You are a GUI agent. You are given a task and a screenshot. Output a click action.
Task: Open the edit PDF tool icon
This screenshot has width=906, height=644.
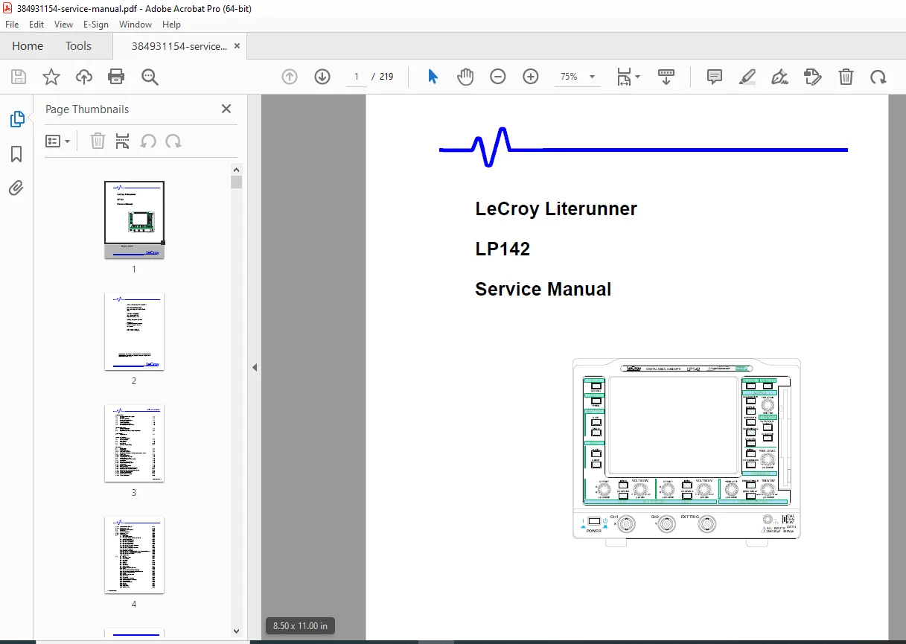pyautogui.click(x=813, y=77)
